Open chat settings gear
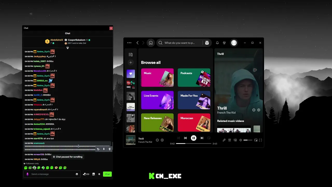The width and height of the screenshot is (332, 187). click(x=99, y=174)
